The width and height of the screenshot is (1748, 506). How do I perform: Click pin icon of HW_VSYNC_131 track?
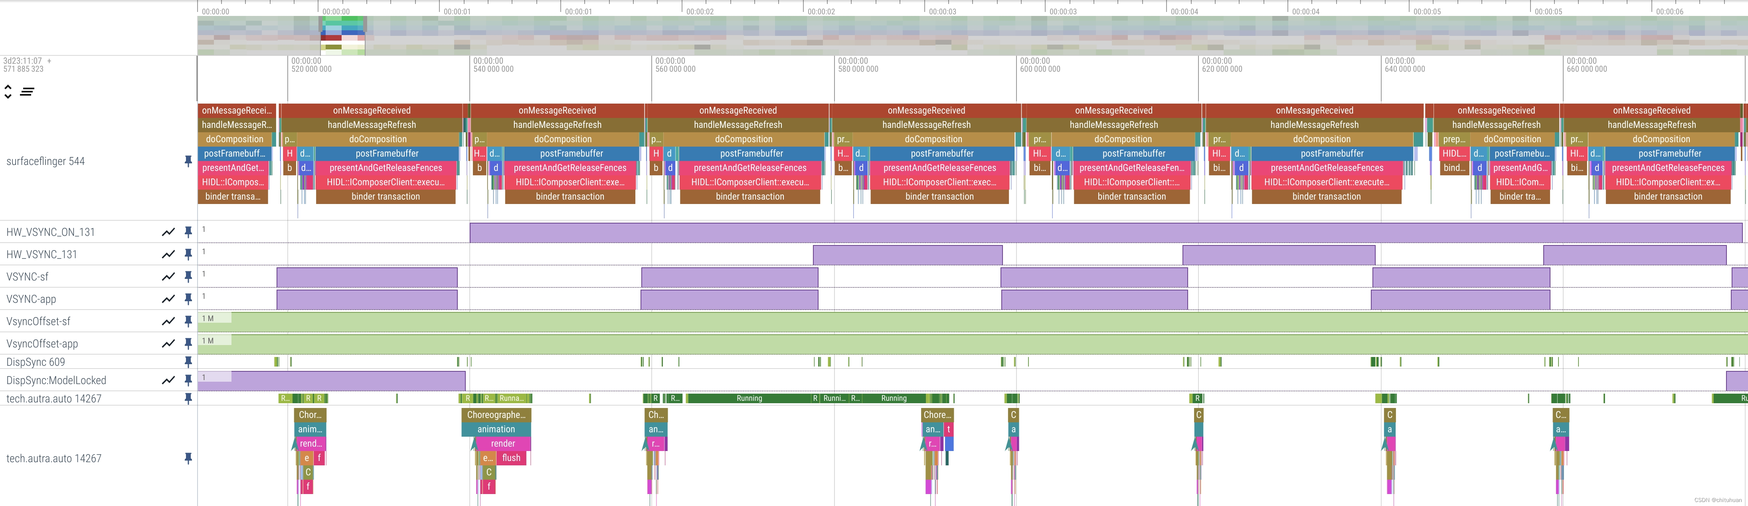tap(188, 255)
